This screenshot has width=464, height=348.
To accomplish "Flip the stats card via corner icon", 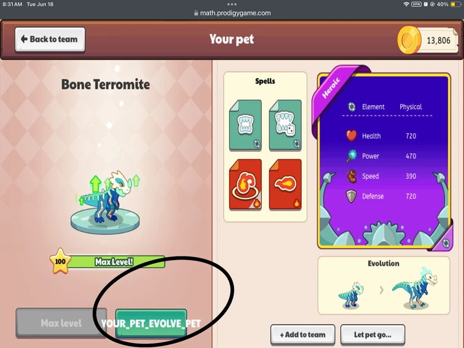I will [x=446, y=243].
